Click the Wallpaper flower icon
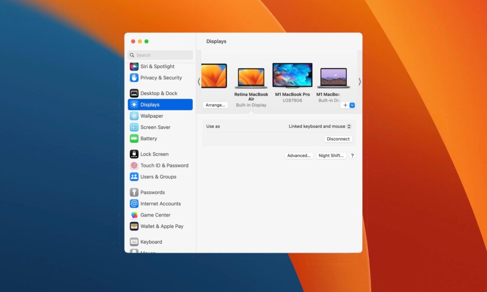Viewport: 487px width, 292px height. pos(134,116)
